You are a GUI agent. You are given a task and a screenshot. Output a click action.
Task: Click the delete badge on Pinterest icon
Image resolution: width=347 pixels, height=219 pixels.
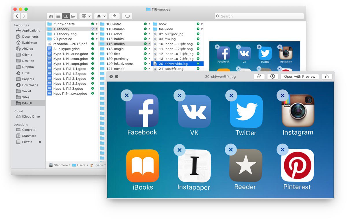(283, 150)
